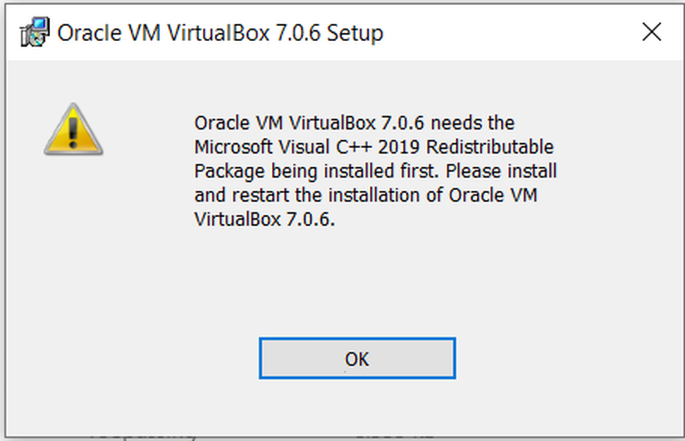Viewport: 685px width, 441px height.
Task: Acknowledge the message by clicking OK
Action: (356, 357)
